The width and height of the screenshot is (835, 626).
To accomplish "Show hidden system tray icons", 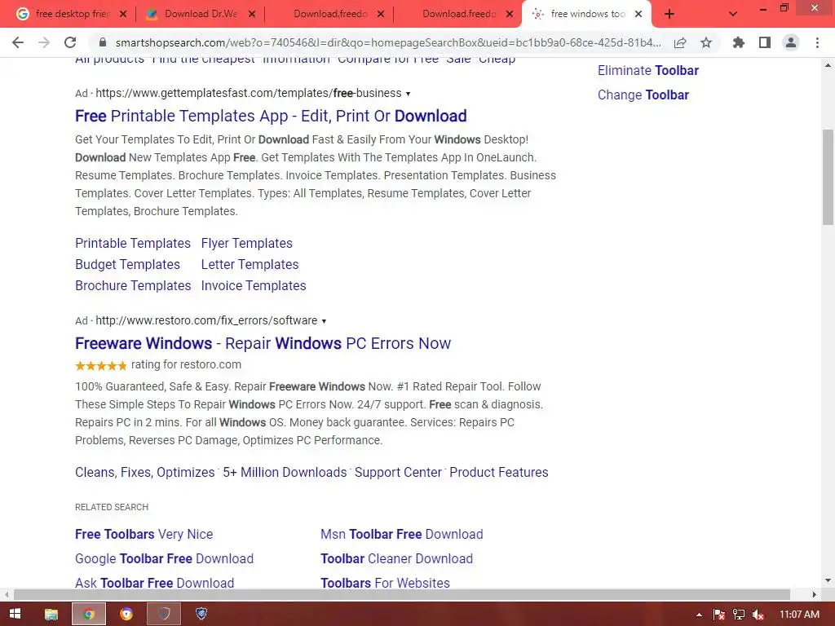I will (x=699, y=615).
